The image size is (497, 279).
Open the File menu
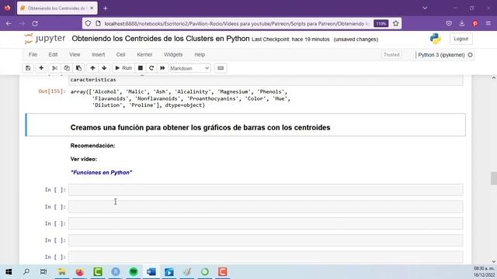click(33, 54)
